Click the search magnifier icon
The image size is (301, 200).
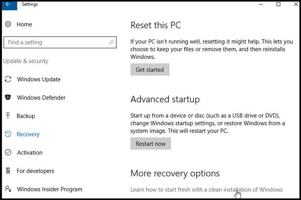tap(111, 42)
